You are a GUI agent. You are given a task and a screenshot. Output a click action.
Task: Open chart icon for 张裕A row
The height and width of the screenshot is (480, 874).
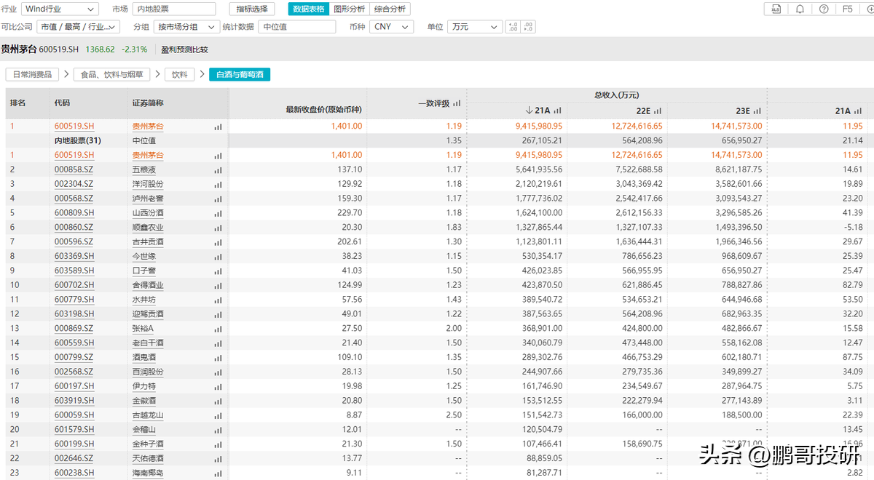pos(218,329)
